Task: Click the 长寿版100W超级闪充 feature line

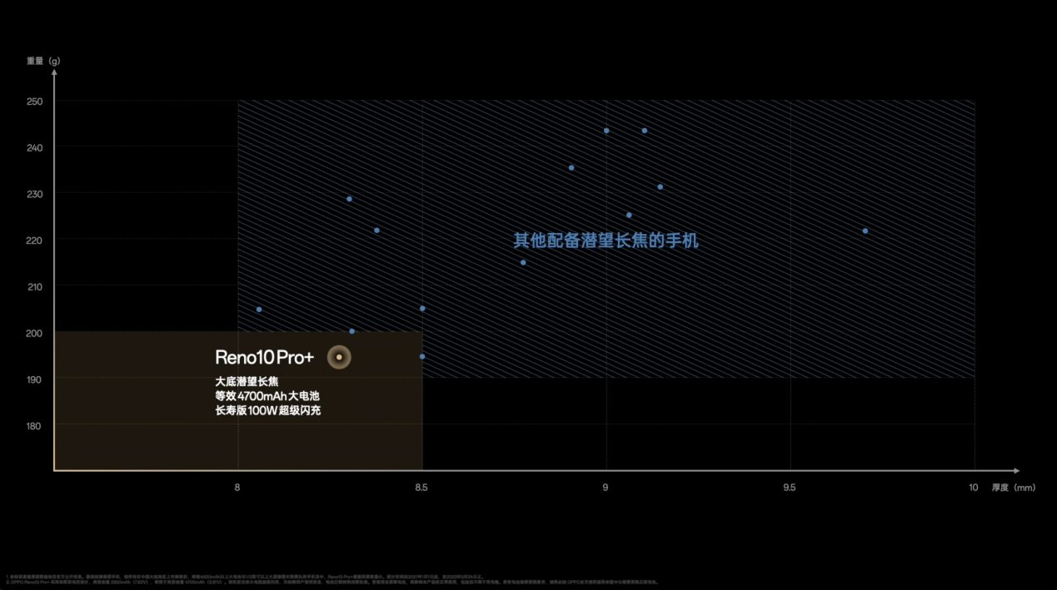Action: pos(267,411)
